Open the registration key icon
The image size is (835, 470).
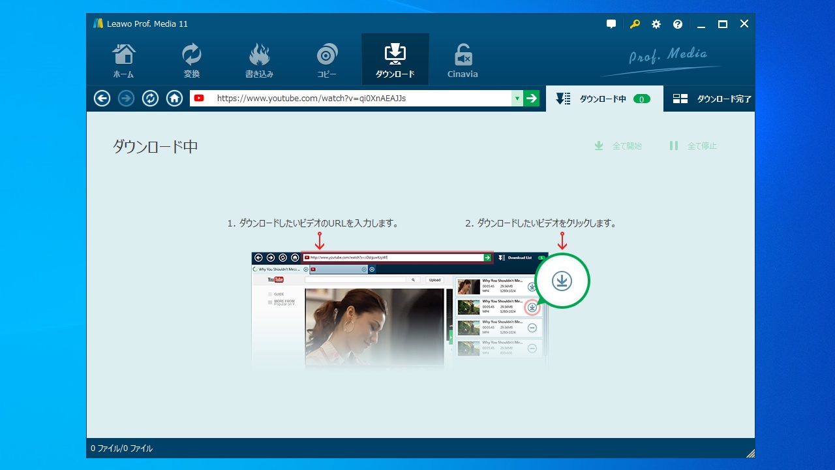click(635, 24)
